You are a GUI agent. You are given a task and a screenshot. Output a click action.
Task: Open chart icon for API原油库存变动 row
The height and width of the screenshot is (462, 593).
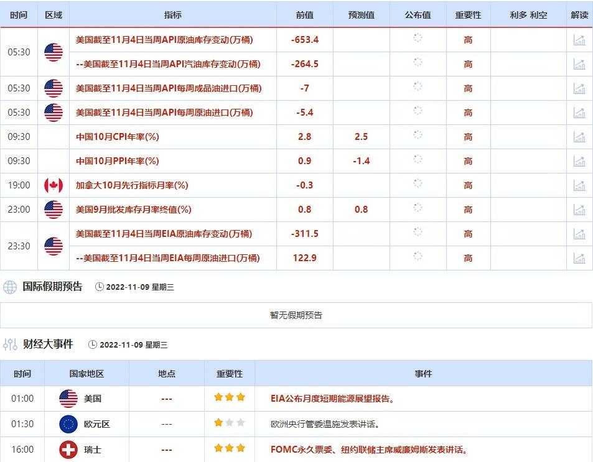click(x=579, y=40)
